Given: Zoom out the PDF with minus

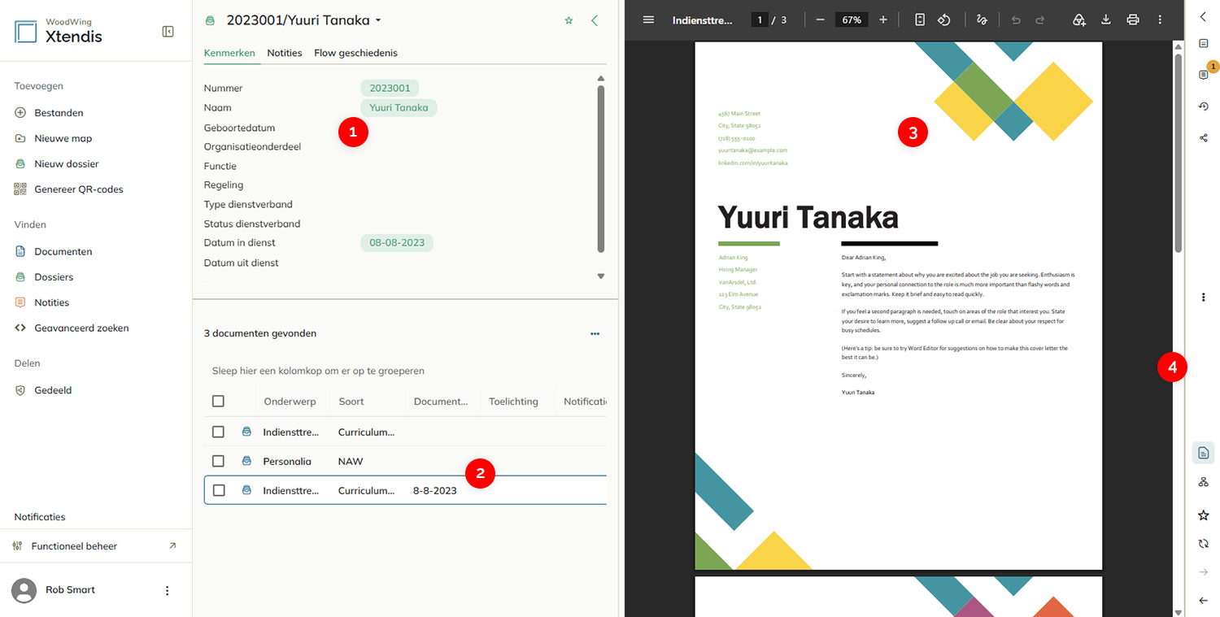Looking at the screenshot, I should pyautogui.click(x=820, y=20).
